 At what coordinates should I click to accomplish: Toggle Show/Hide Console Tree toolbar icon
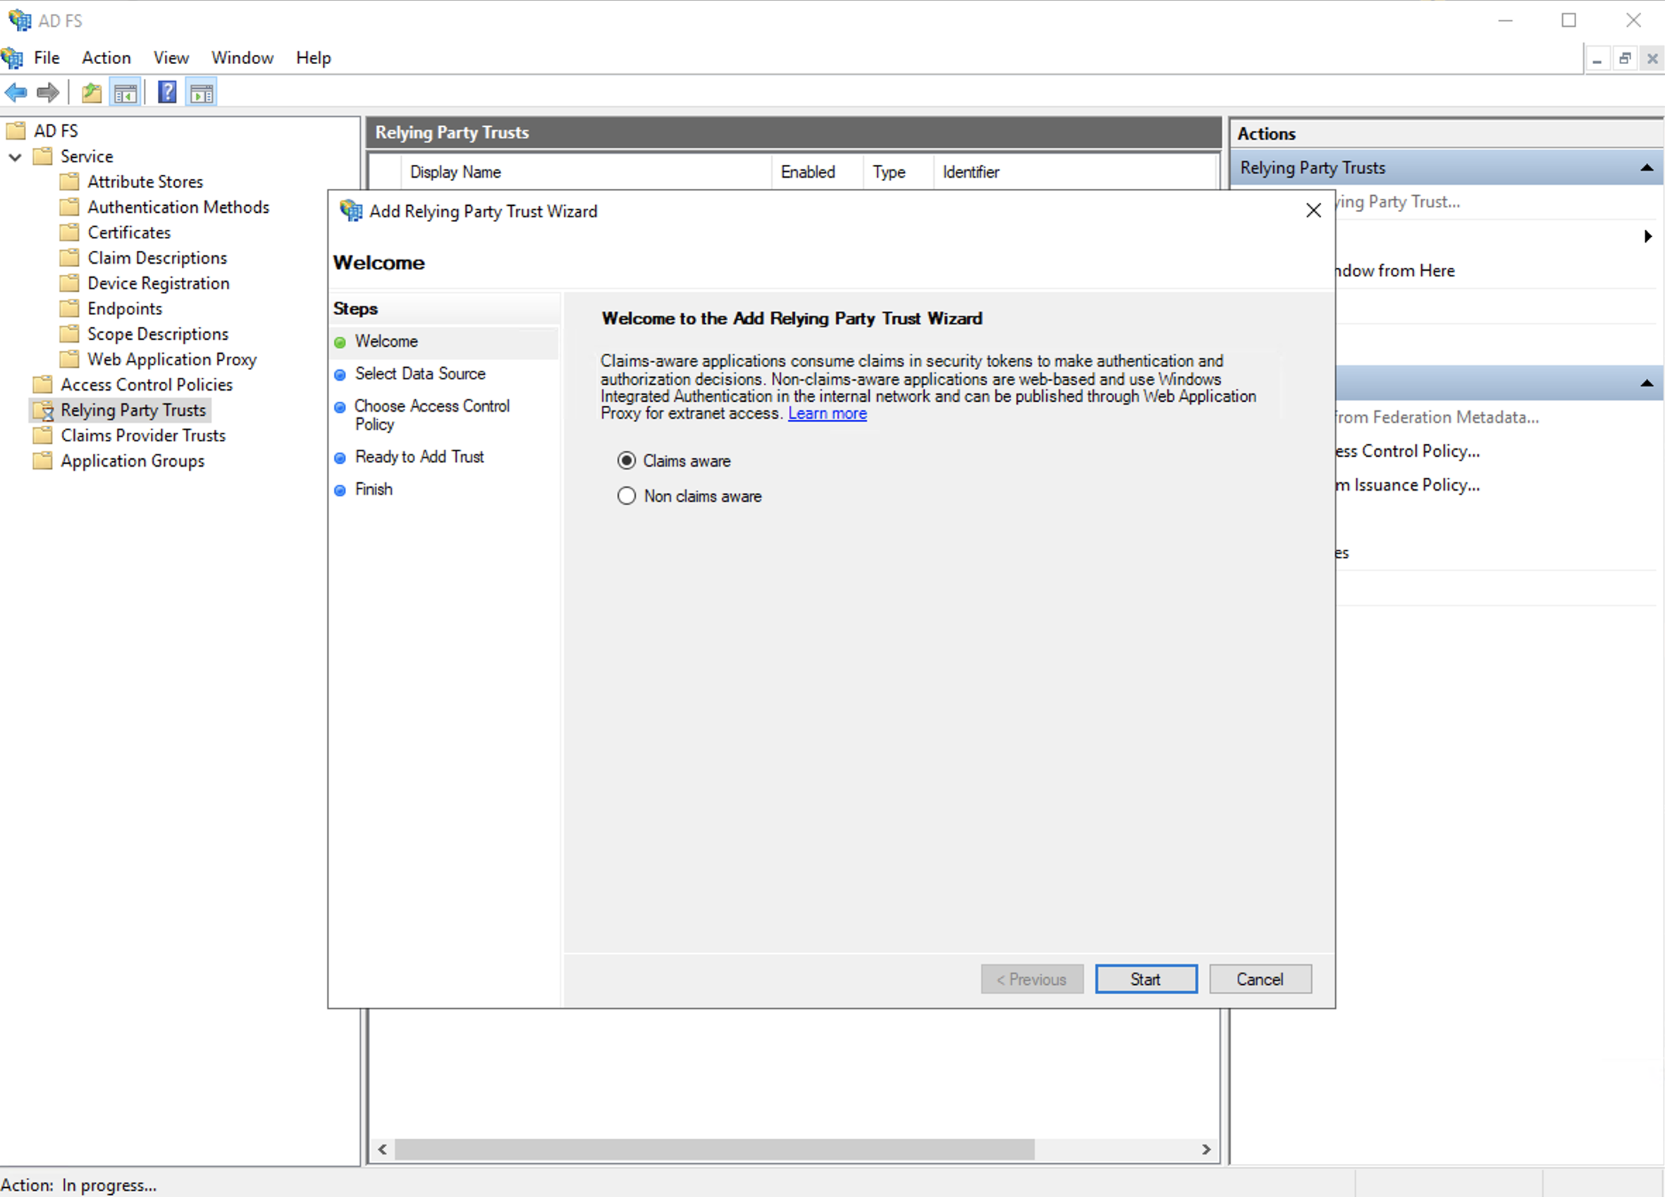point(125,92)
